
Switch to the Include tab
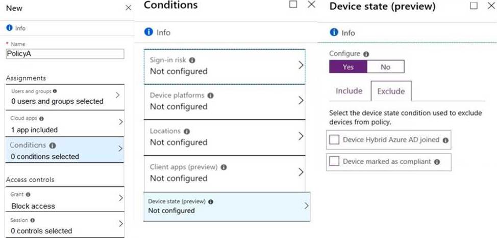(349, 91)
